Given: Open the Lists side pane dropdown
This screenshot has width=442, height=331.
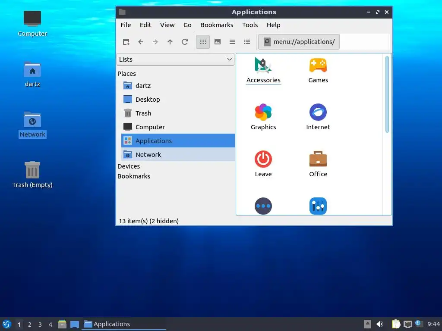Looking at the screenshot, I should (x=175, y=59).
